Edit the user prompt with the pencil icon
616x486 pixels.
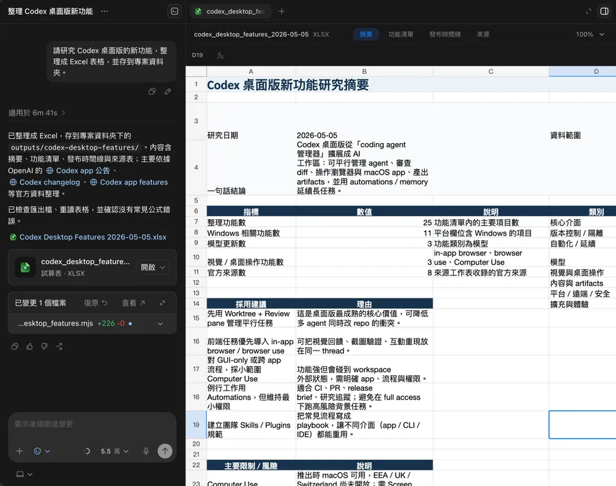pos(168,92)
